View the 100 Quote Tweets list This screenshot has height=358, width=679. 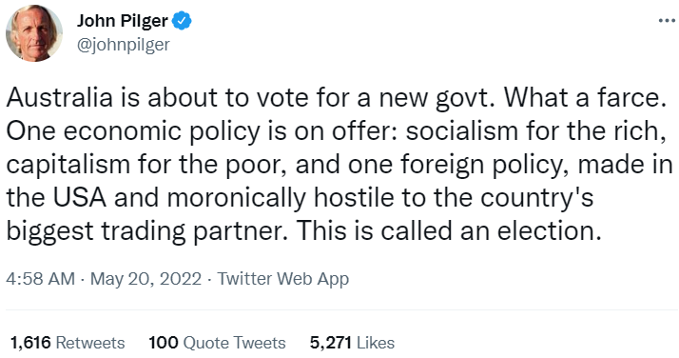tap(217, 343)
